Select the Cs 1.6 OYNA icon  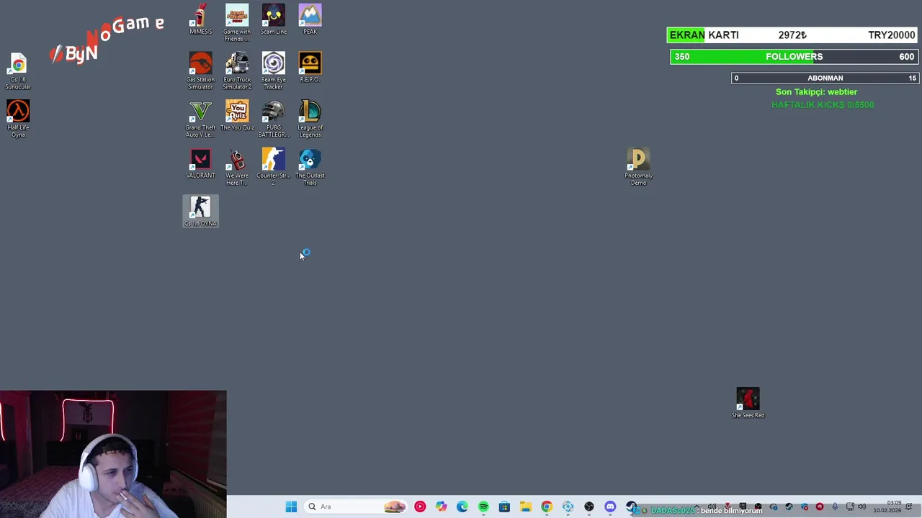[200, 212]
